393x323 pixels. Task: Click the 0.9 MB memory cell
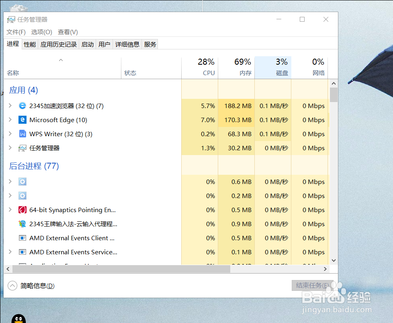(x=236, y=224)
